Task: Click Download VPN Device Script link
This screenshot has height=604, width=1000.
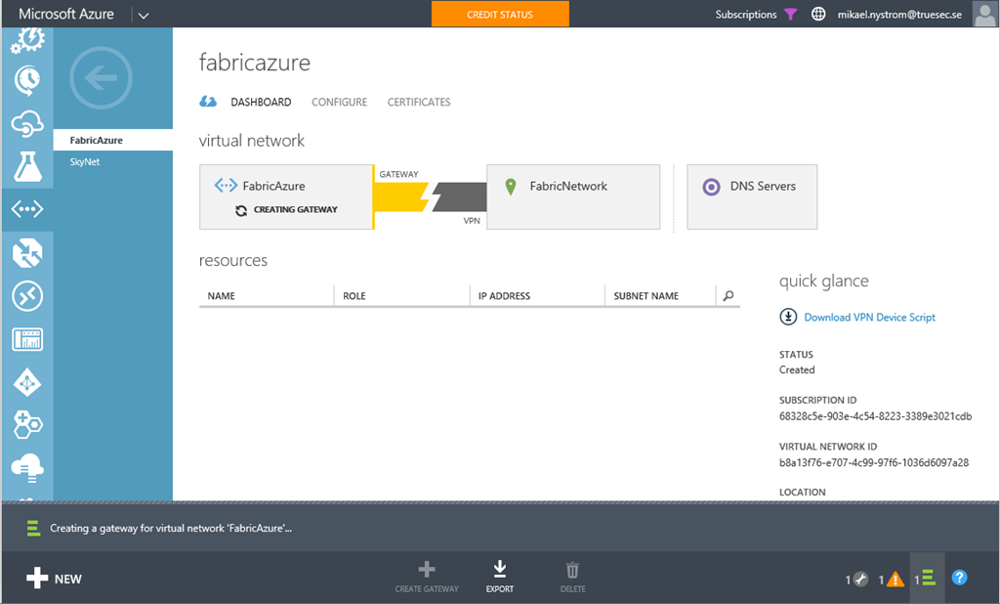Action: click(x=869, y=317)
